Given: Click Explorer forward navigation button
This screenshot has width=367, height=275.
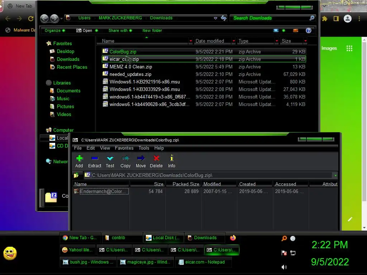Looking at the screenshot, I should tap(54, 18).
